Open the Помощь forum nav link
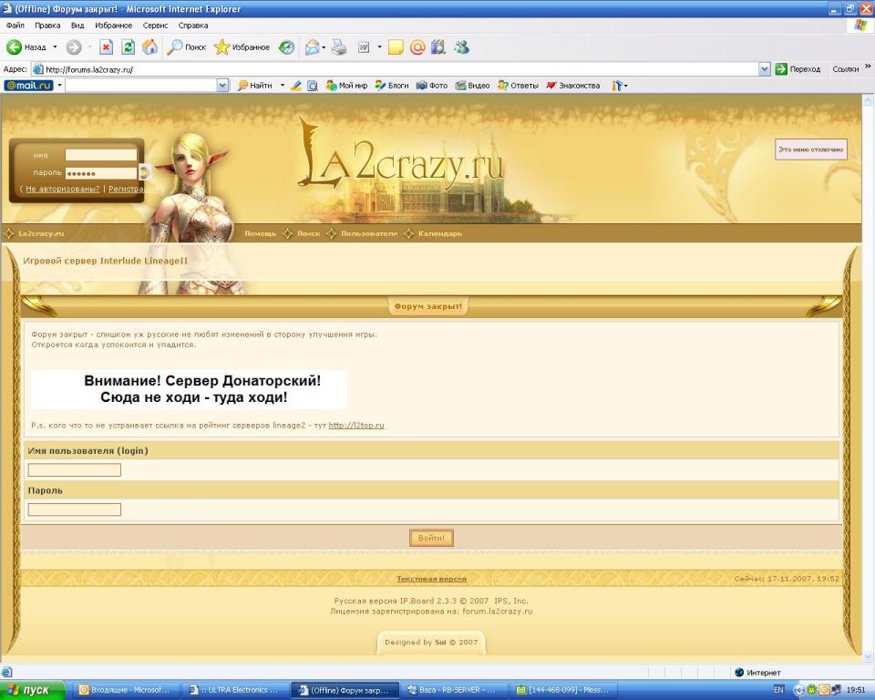The height and width of the screenshot is (700, 875). click(x=260, y=233)
